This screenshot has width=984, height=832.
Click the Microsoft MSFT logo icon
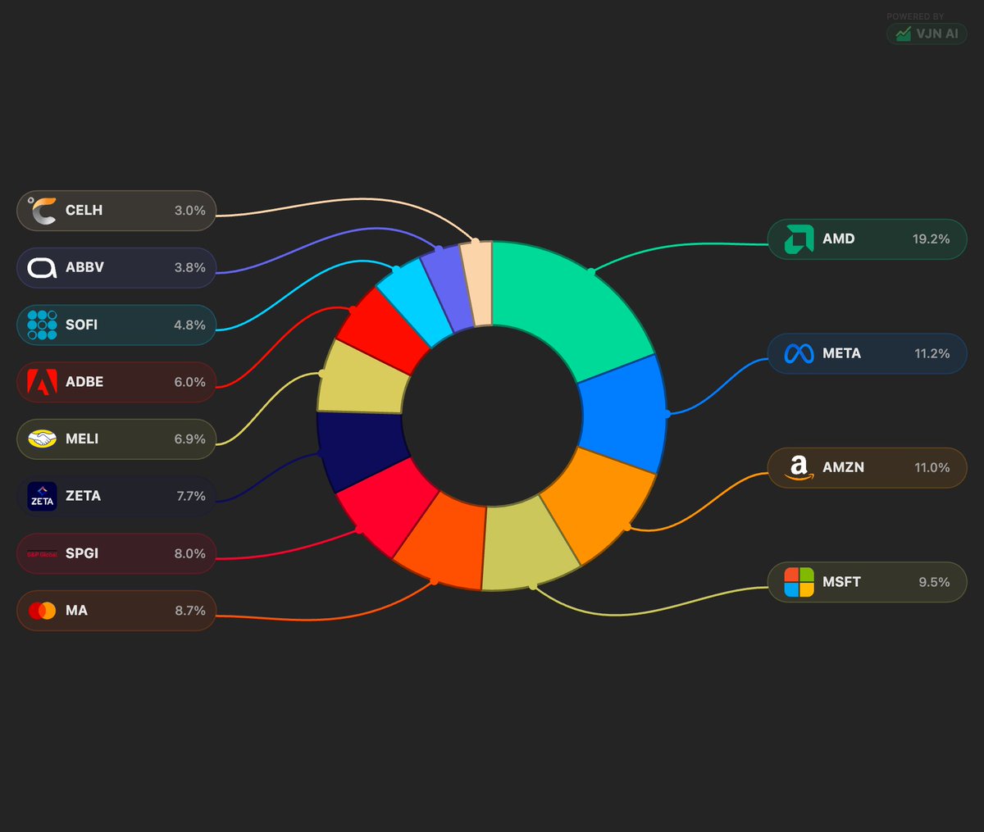799,582
